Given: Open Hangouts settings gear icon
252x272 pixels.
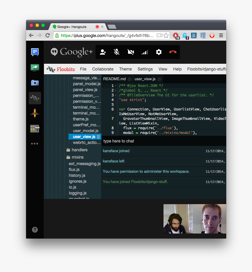Looking at the screenshot, I should [x=159, y=52].
